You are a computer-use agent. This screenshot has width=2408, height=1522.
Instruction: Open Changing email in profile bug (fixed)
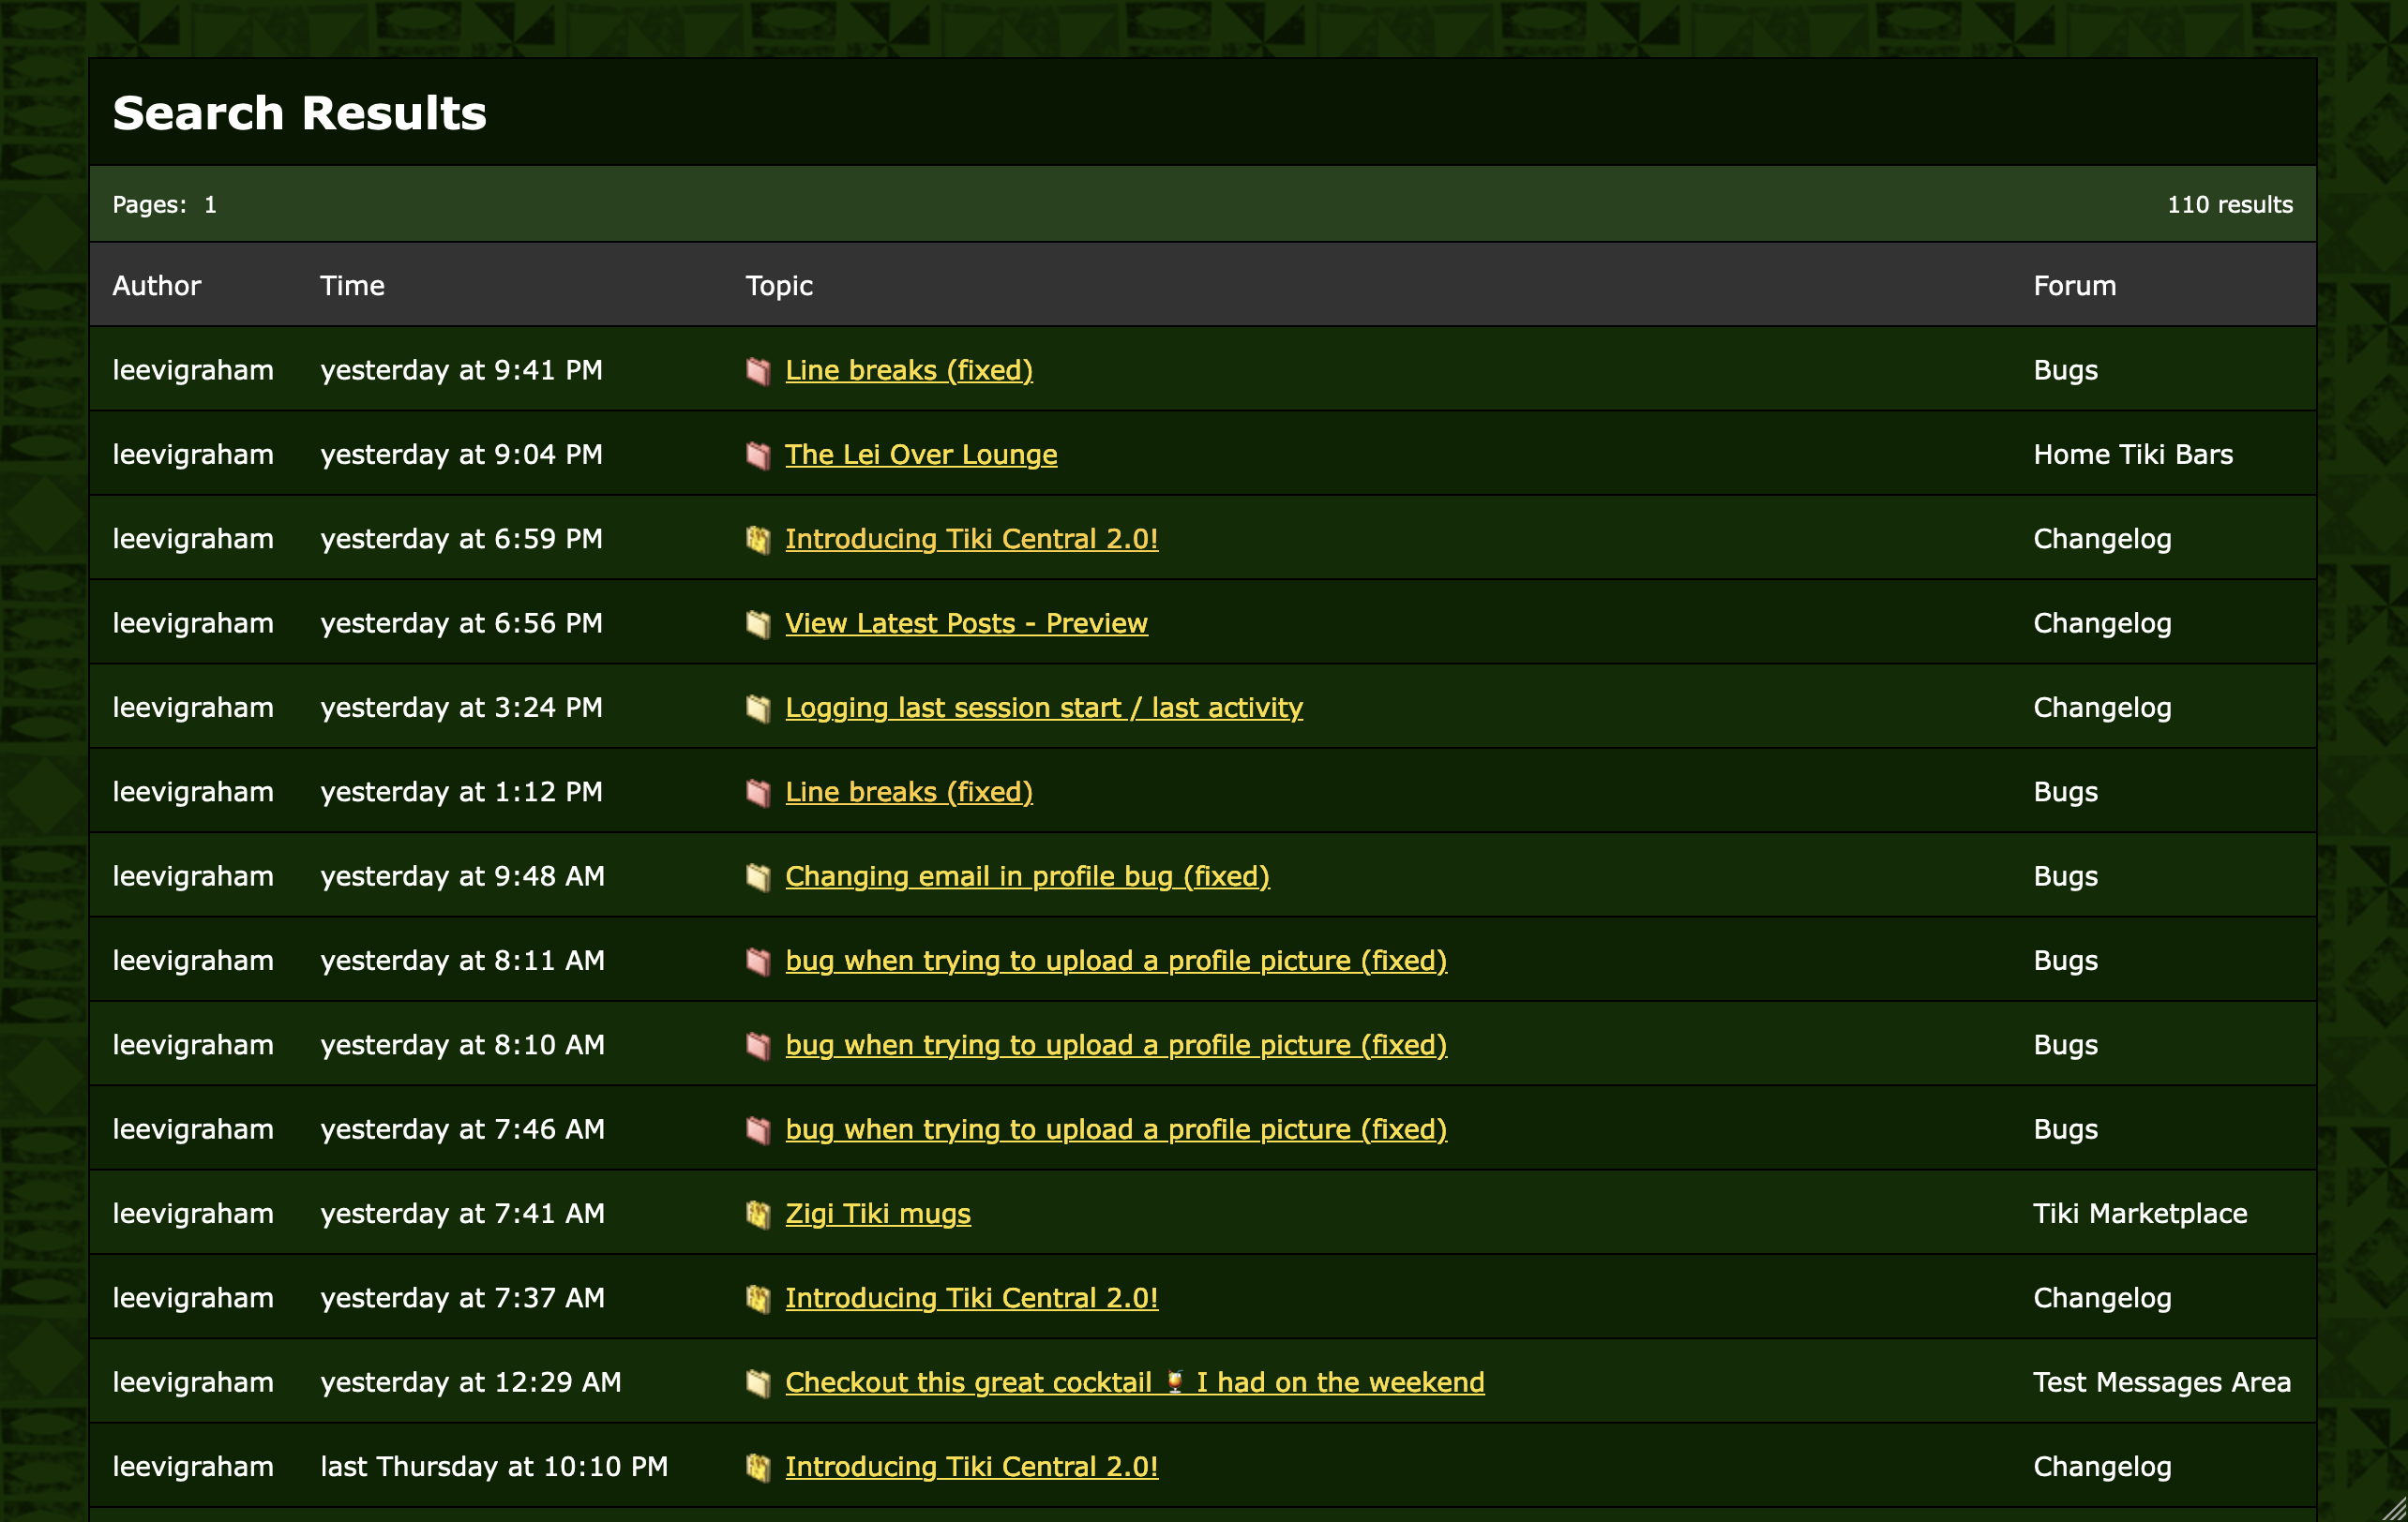1026,876
